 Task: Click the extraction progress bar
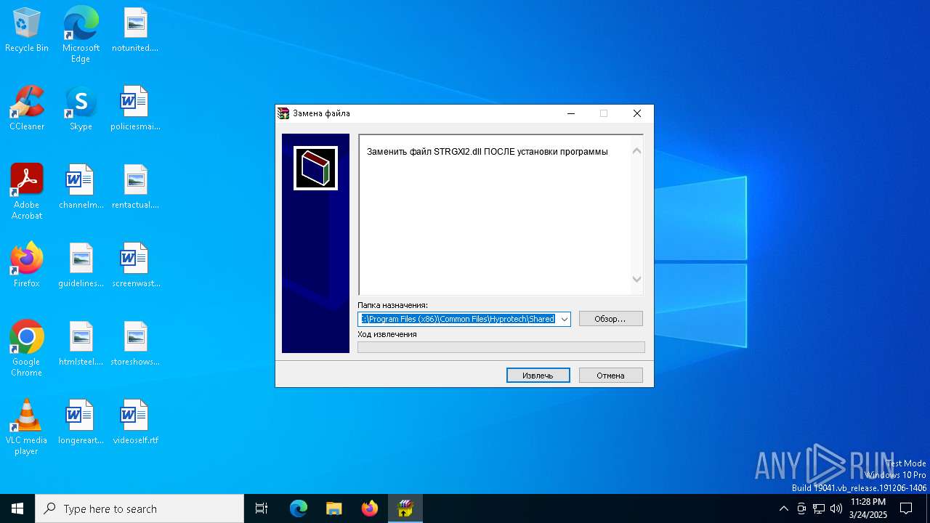coord(501,347)
